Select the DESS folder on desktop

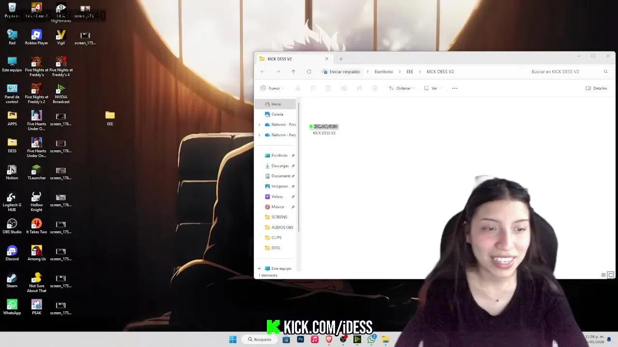click(12, 146)
